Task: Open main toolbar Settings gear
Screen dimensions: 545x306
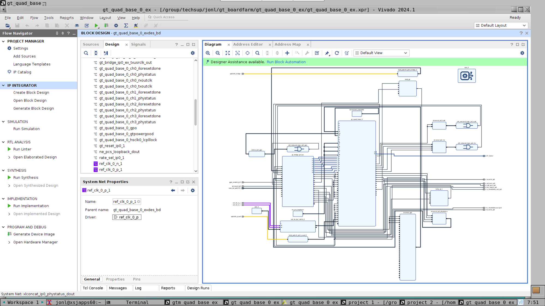Action: (x=116, y=26)
